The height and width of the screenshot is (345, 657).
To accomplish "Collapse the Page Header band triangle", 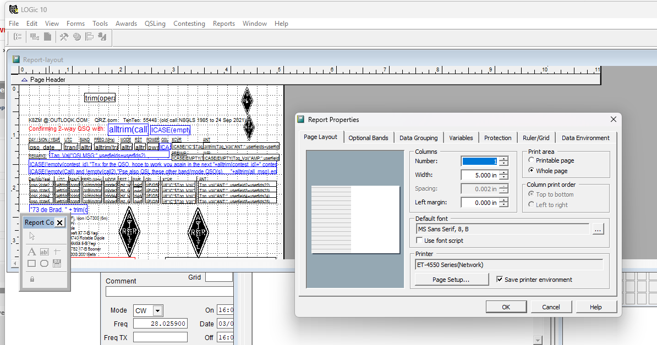I will (x=24, y=80).
